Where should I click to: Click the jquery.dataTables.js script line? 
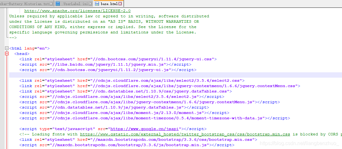click(114, 107)
